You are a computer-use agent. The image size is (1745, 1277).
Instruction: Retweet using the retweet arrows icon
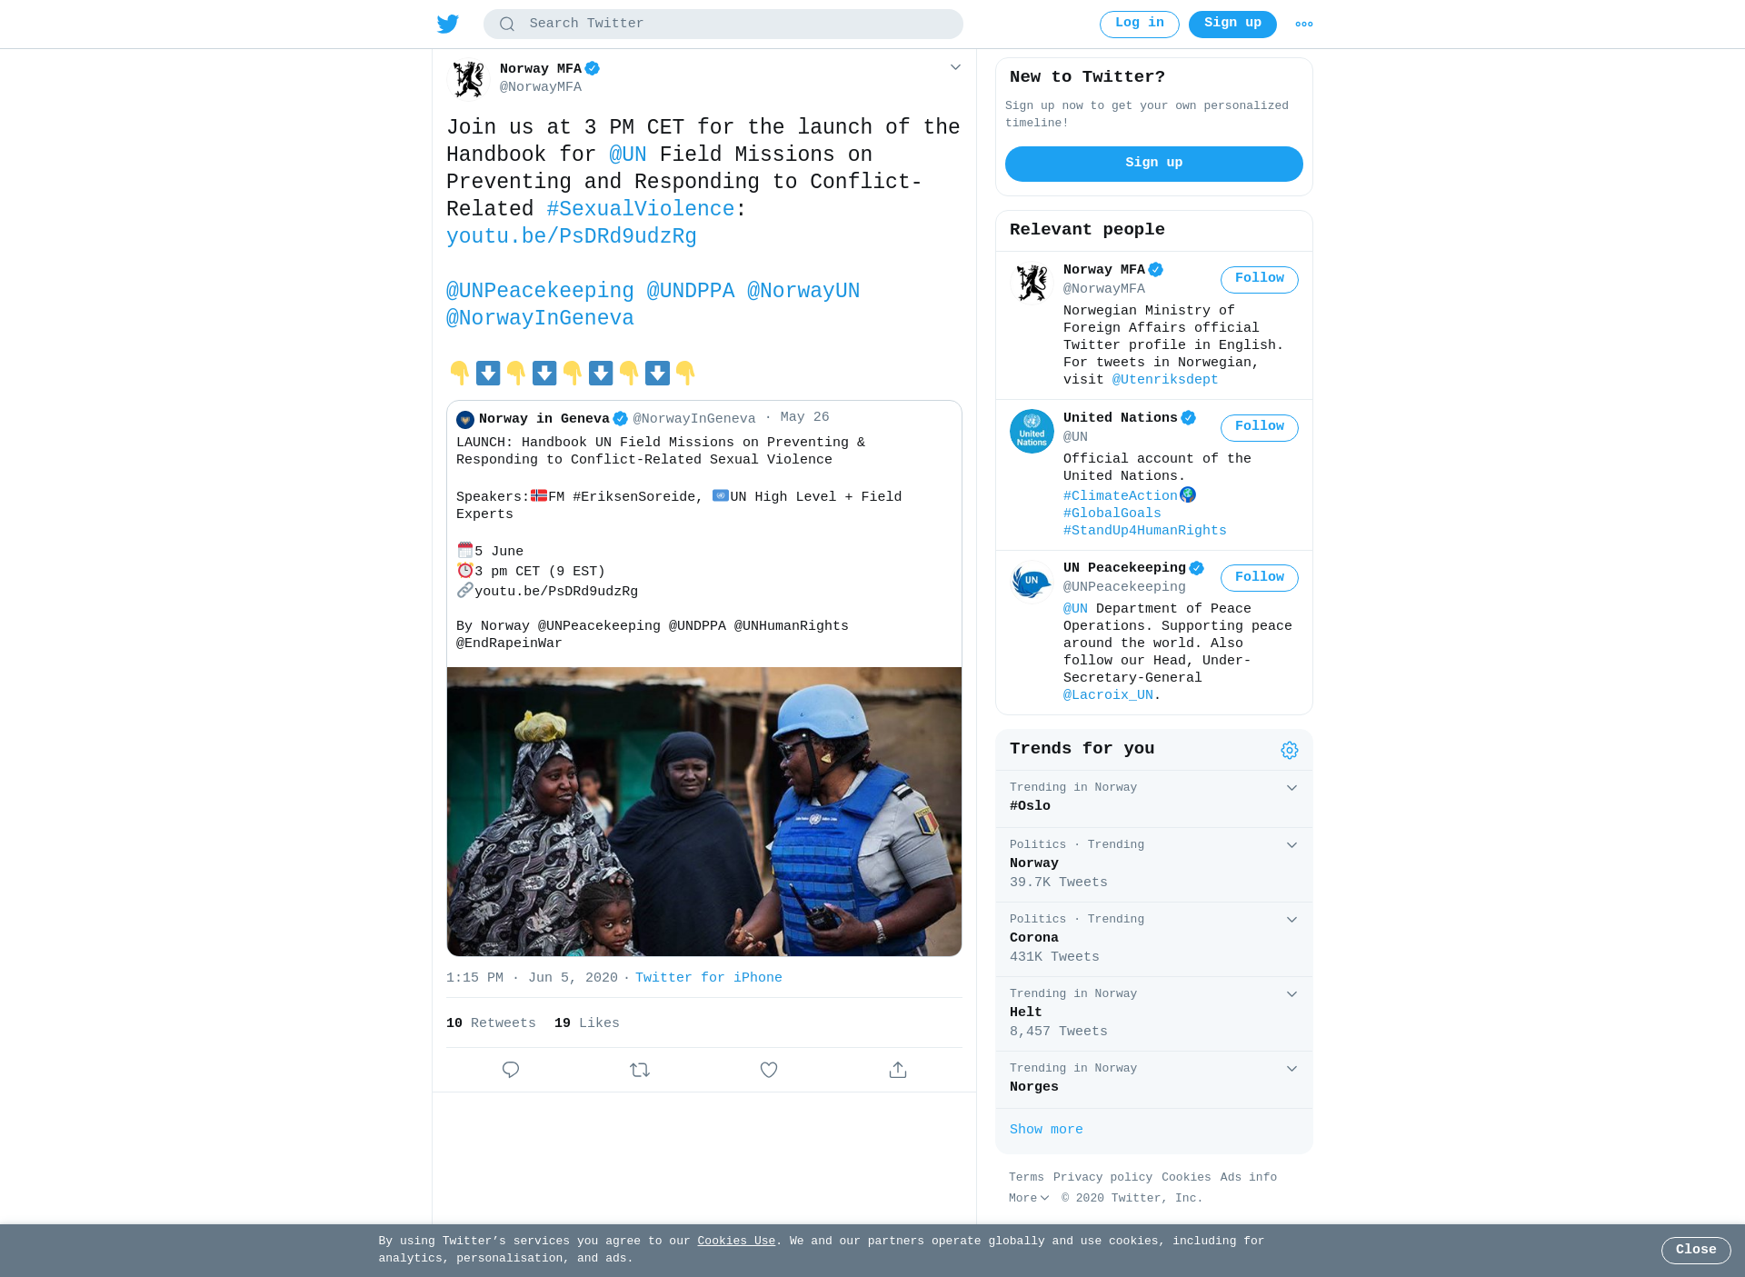pos(640,1070)
